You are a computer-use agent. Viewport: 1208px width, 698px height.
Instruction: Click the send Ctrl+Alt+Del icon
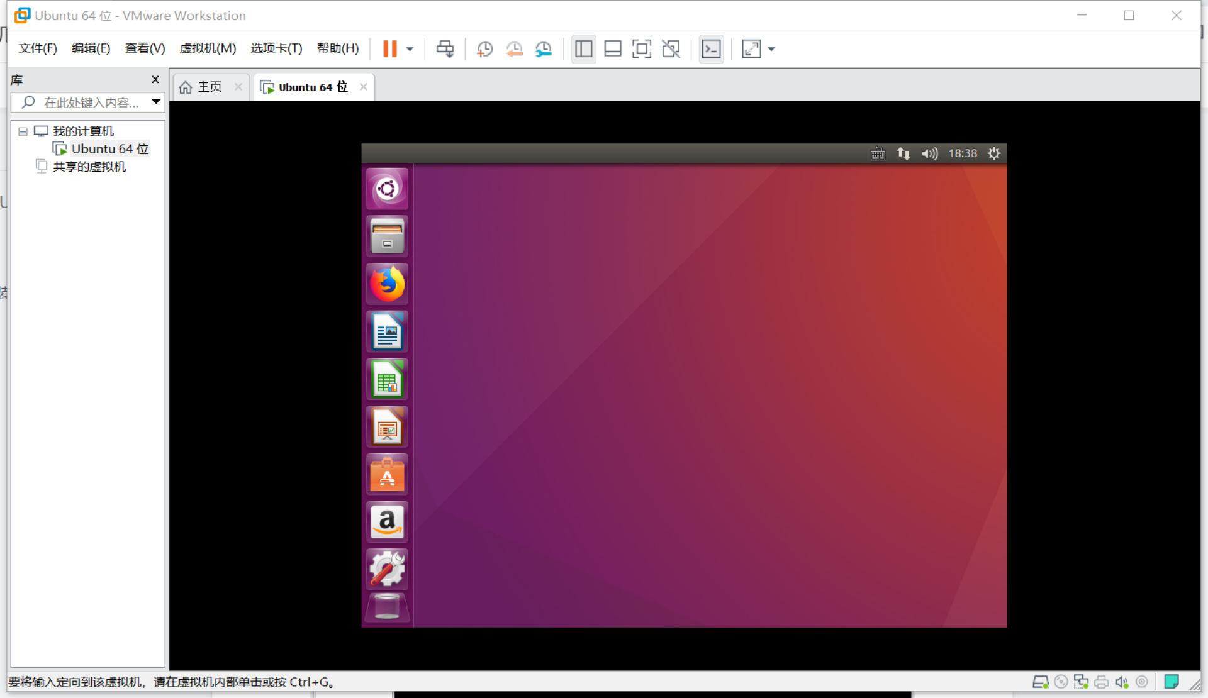[445, 49]
